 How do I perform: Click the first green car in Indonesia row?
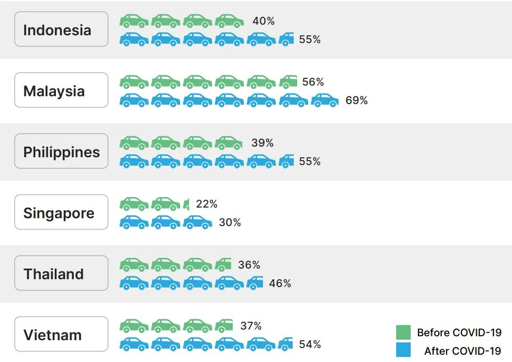click(134, 21)
